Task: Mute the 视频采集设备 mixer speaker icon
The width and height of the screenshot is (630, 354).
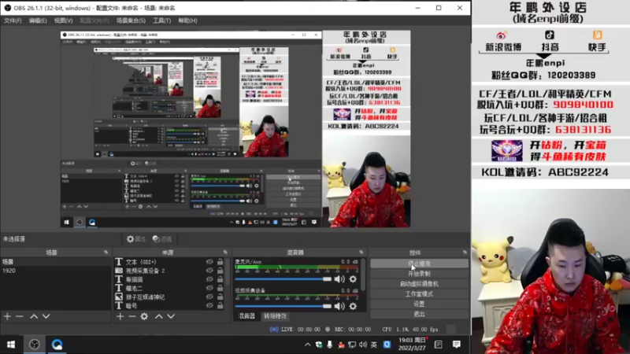Action: tap(339, 306)
